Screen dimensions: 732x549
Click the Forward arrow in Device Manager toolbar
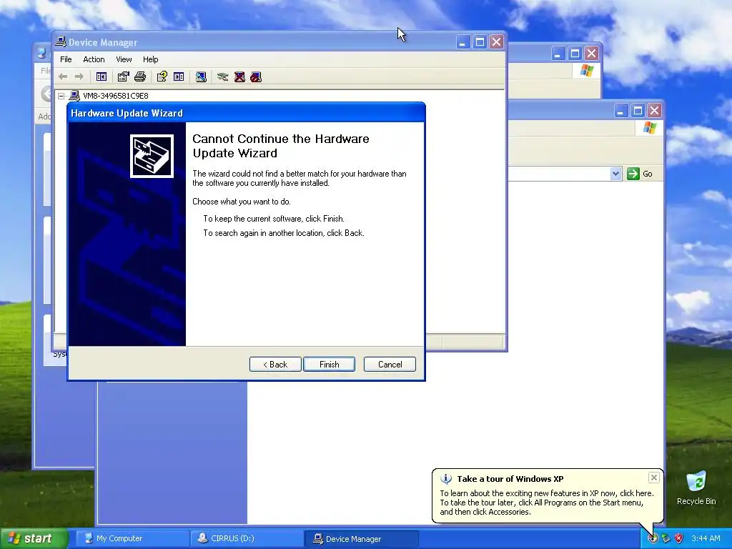point(79,76)
